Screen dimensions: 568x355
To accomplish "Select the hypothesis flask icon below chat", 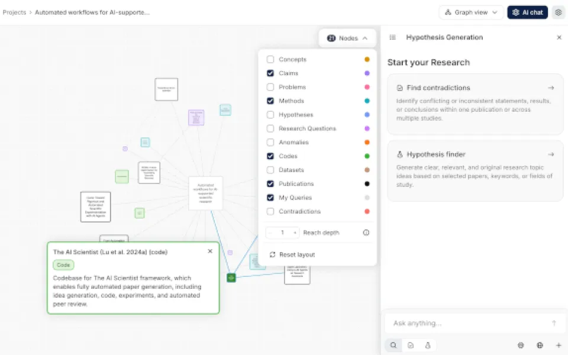I will tap(428, 345).
